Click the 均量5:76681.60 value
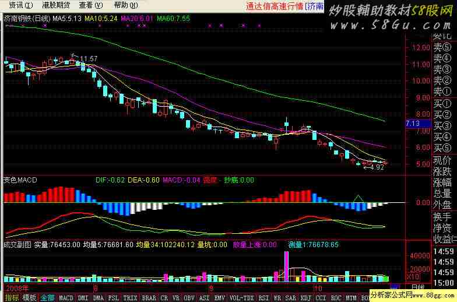Screen dimensions: 457x302 pos(108,245)
